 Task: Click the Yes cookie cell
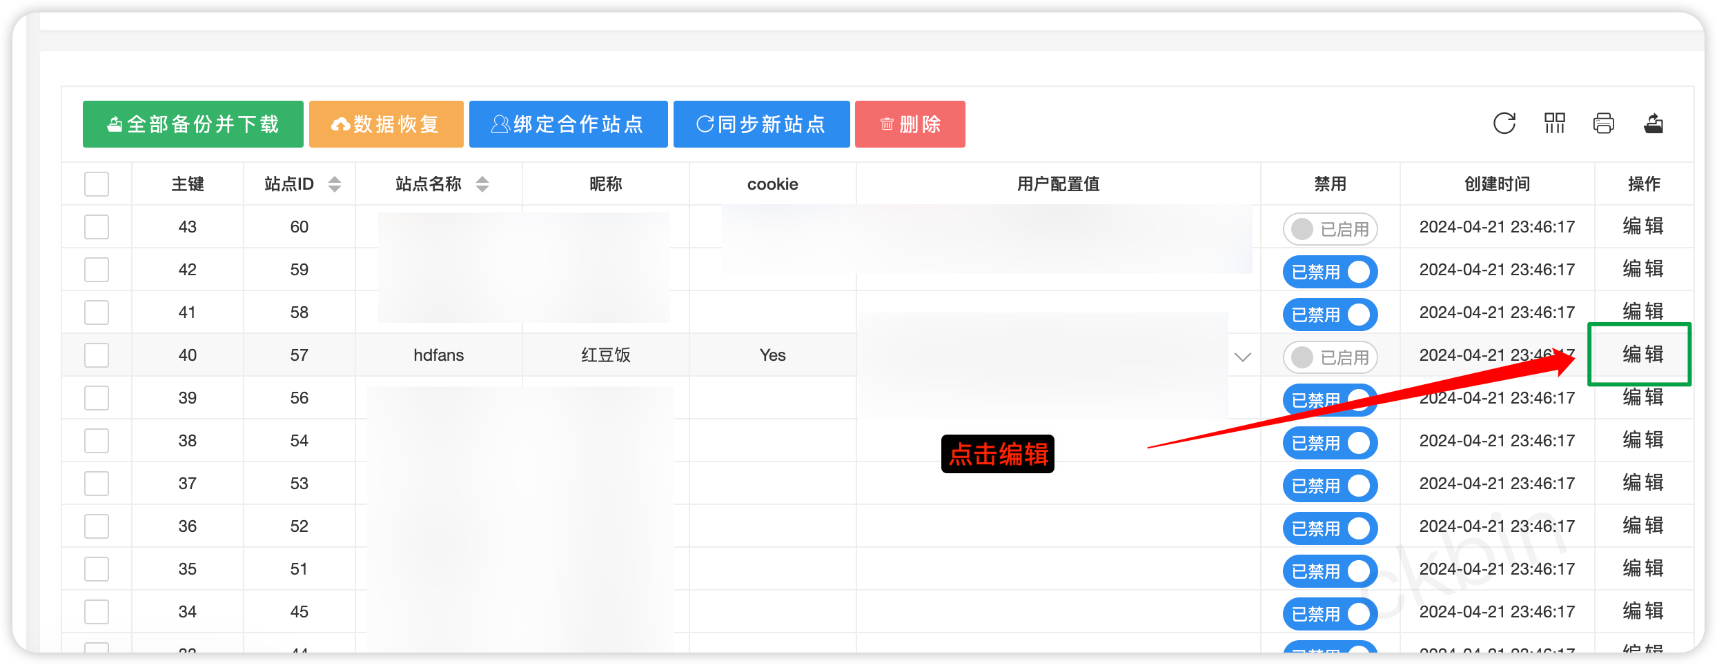(773, 355)
